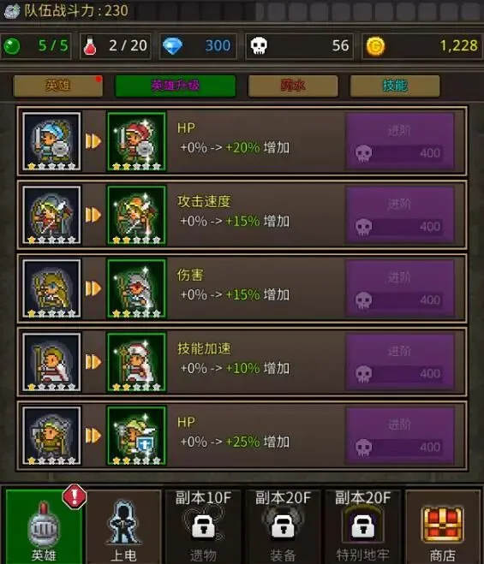Tap the upgraded priest portrait in 技能加速 row
The image size is (484, 564).
coord(136,362)
